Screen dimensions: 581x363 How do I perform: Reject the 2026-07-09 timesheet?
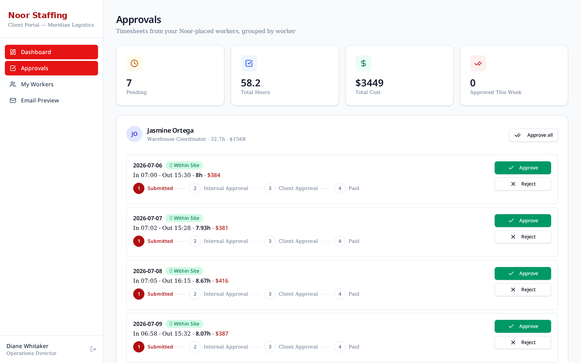coord(523,342)
